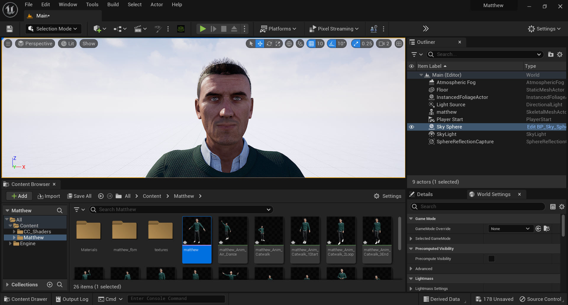
Task: Open the Platforms dropdown
Action: [x=278, y=29]
